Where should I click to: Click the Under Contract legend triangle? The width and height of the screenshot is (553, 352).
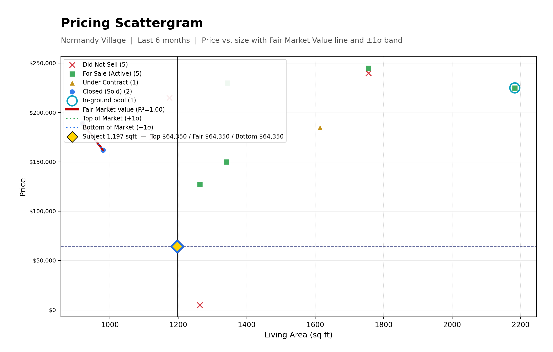72,83
